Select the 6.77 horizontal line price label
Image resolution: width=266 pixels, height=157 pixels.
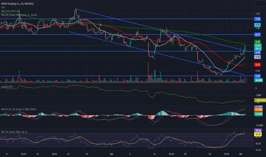coord(257,35)
